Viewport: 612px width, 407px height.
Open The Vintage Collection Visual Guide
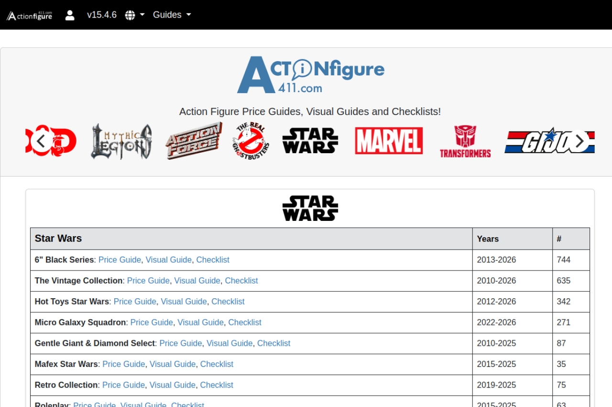pyautogui.click(x=197, y=281)
